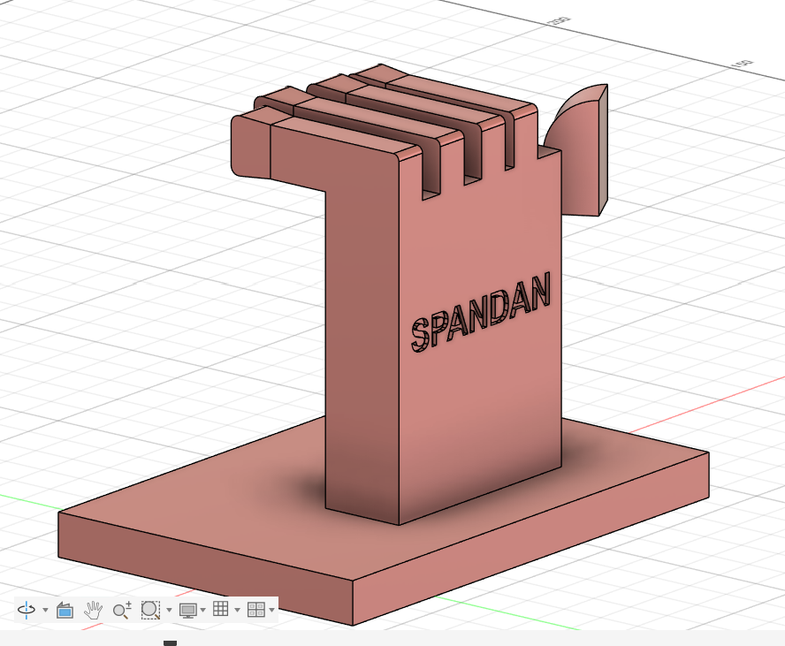785x646 pixels.
Task: Open the Display Settings monitor icon
Action: [x=187, y=610]
